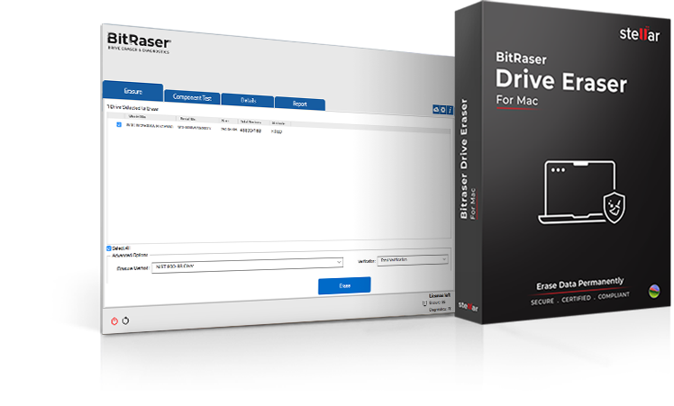Click the black restart icon
The image size is (674, 406).
[125, 320]
